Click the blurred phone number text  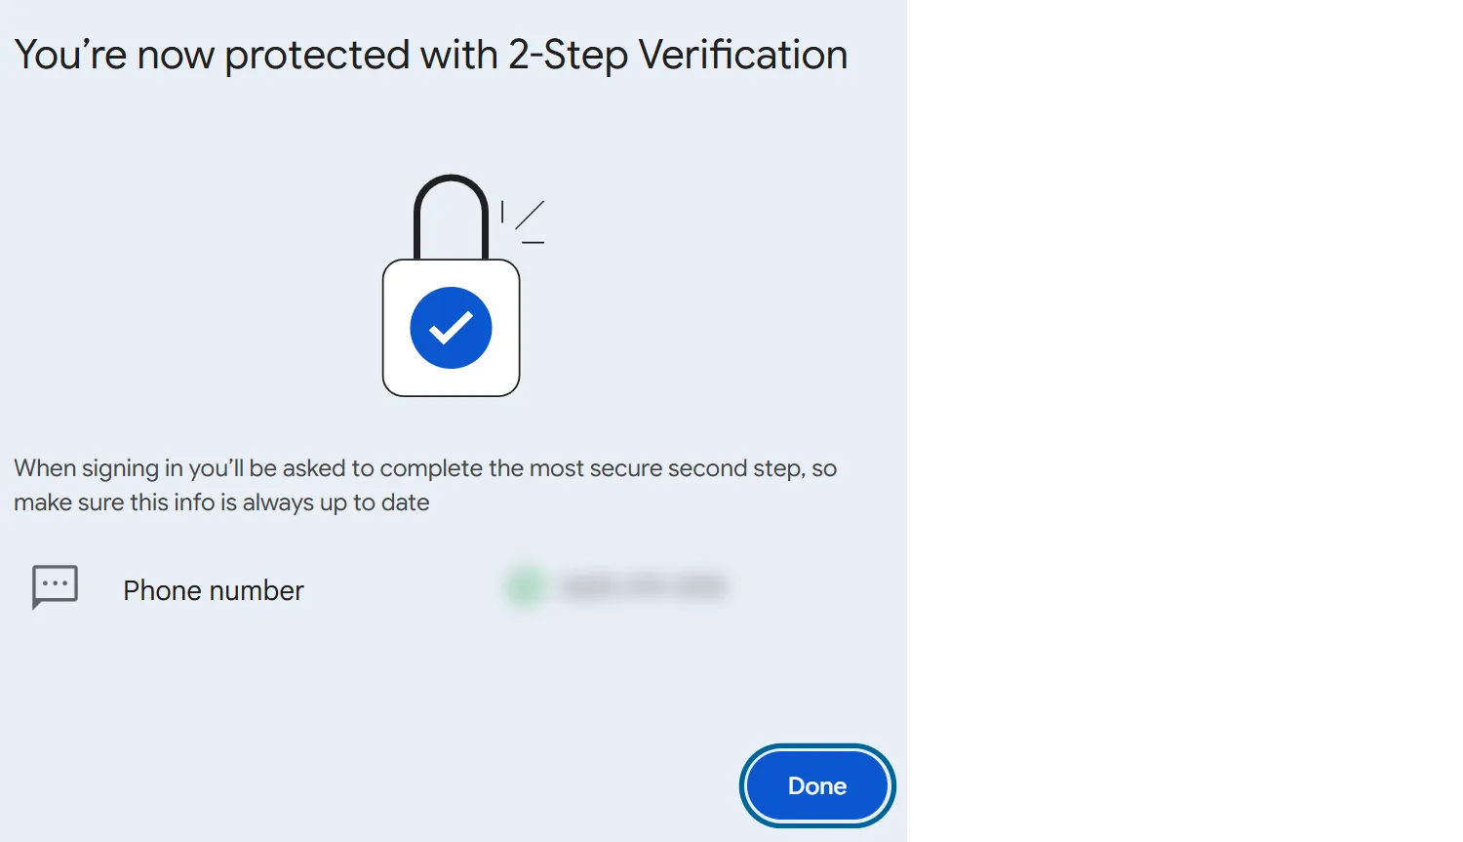[644, 585]
